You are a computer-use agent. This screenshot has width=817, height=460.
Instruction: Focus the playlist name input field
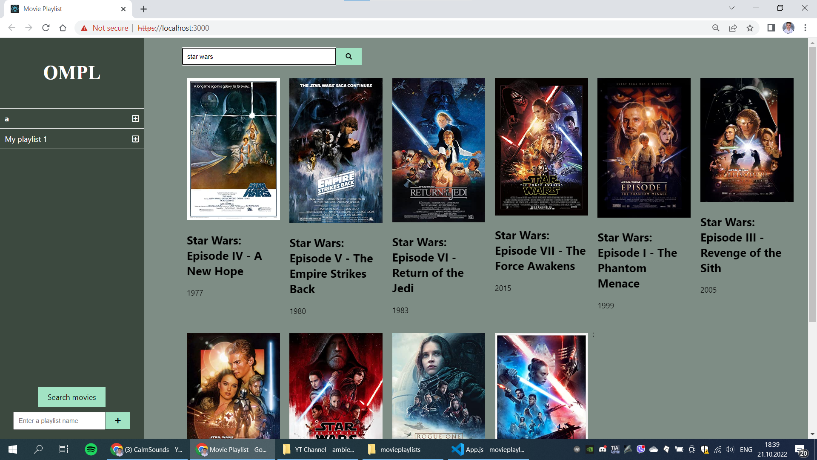pos(59,421)
